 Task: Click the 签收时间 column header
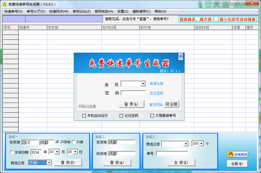click(213, 27)
